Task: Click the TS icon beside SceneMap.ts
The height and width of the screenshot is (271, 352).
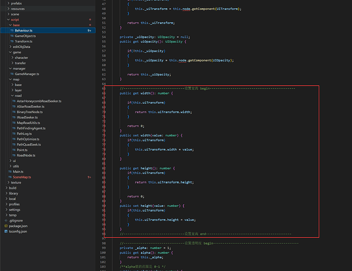Action: click(x=9, y=177)
